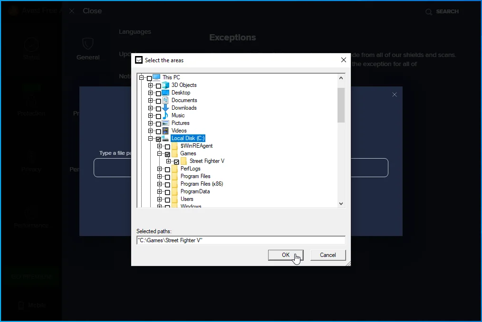482x322 pixels.
Task: Click the Downloads arrow icon
Action: (x=165, y=108)
